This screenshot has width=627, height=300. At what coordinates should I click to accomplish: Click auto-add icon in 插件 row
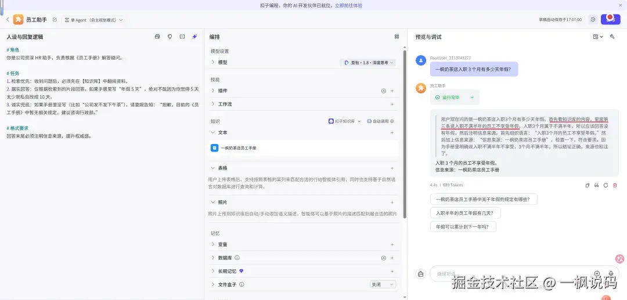pos(384,91)
